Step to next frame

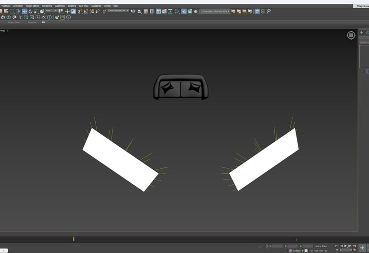pos(350,246)
